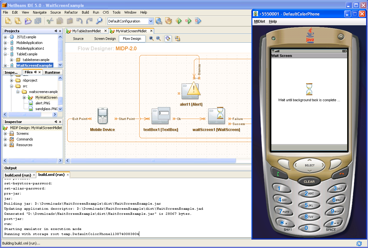The height and width of the screenshot is (248, 368).
Task: Click the status bar progress refresh icon
Action: [x=359, y=244]
